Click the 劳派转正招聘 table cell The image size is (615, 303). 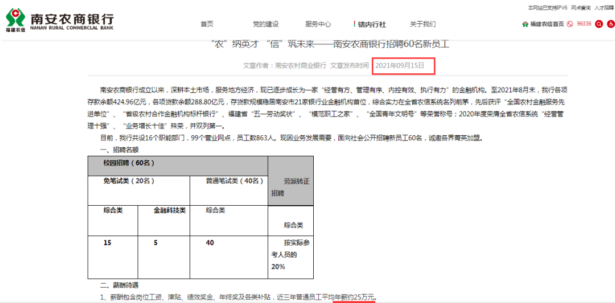[x=290, y=180]
